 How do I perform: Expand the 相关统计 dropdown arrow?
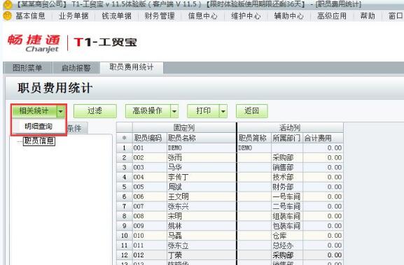pos(60,111)
